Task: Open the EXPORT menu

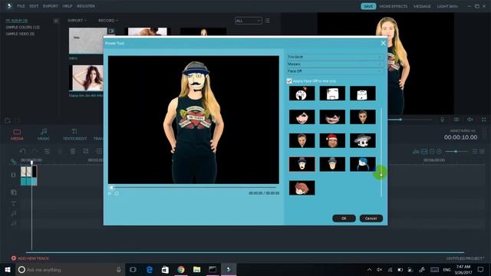Action: (51, 6)
